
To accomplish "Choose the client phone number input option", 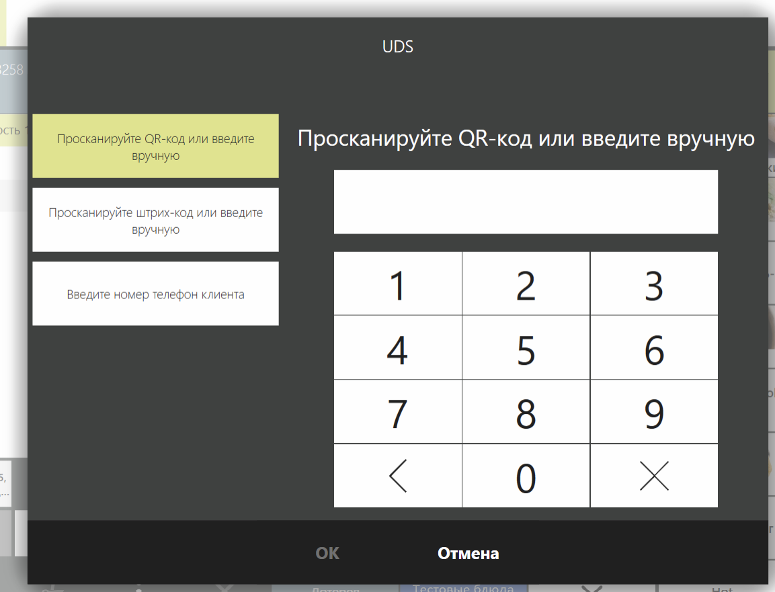I will pos(156,294).
